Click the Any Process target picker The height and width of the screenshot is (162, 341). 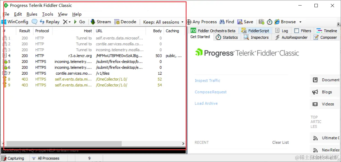(202, 22)
